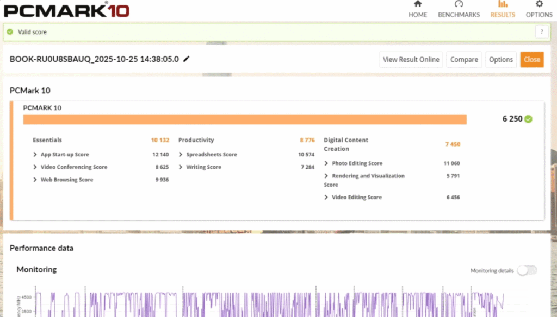Expand the Video Editing Score row
Screen dimensions: 557x317
(x=326, y=198)
